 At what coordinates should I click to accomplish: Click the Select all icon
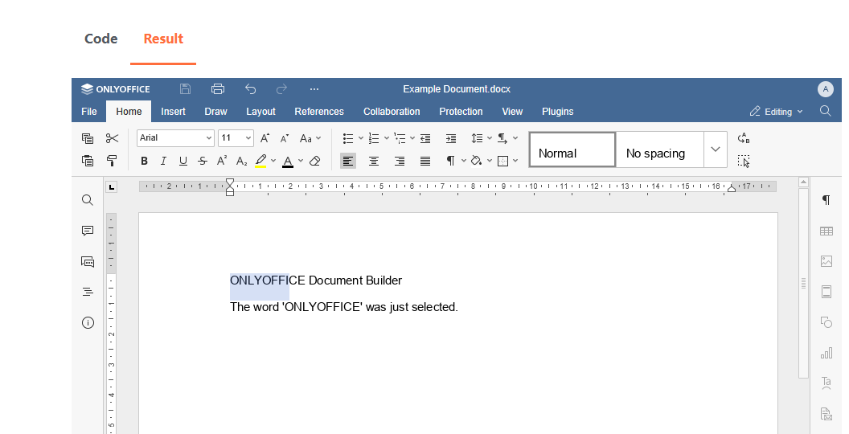click(744, 161)
